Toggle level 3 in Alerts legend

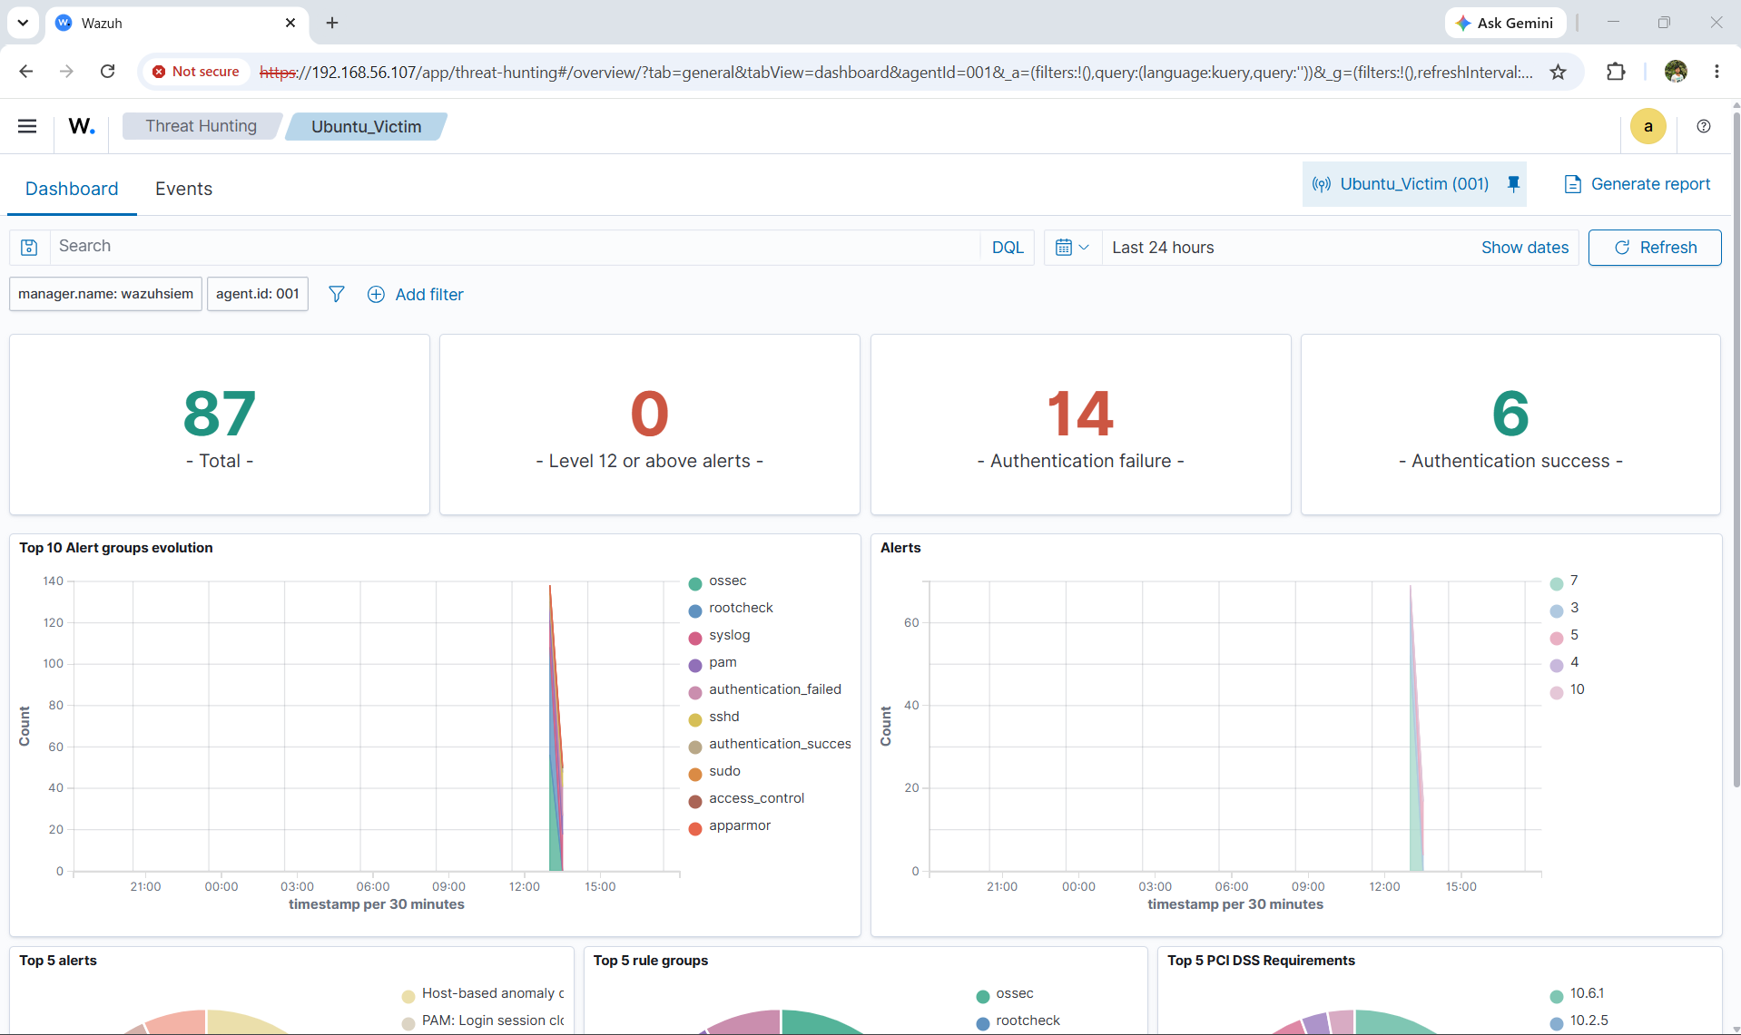point(1573,608)
